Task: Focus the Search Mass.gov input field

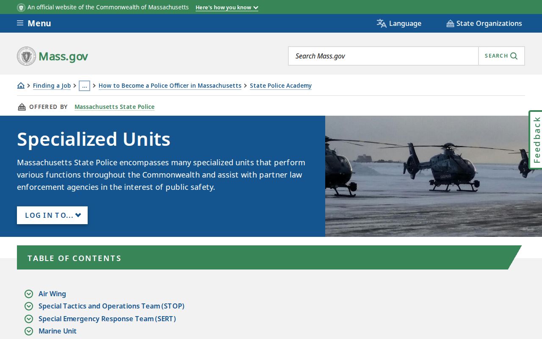Action: (x=383, y=56)
